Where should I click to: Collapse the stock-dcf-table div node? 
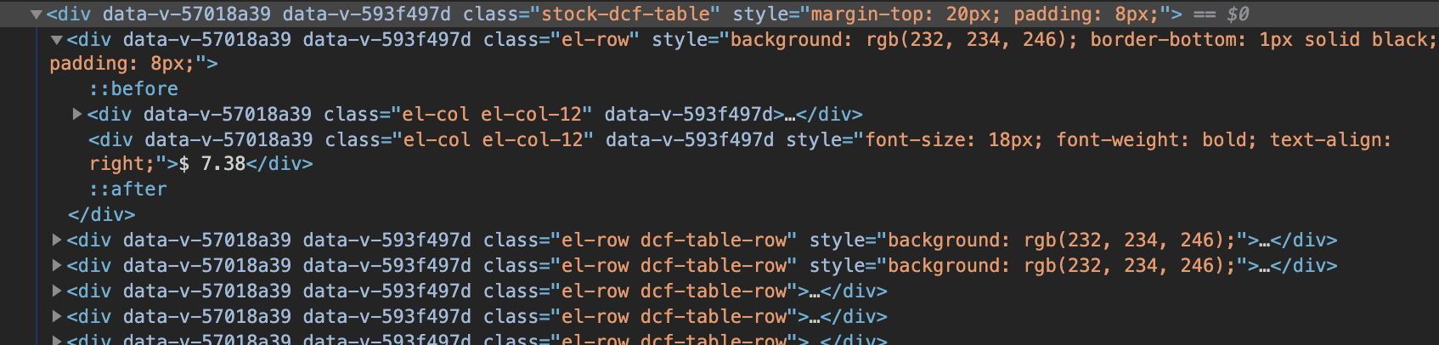tap(36, 14)
